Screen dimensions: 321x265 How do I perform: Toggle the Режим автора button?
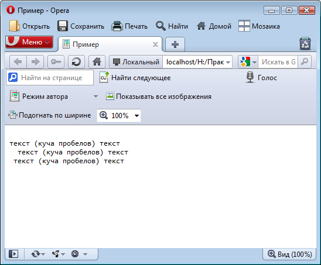[39, 97]
